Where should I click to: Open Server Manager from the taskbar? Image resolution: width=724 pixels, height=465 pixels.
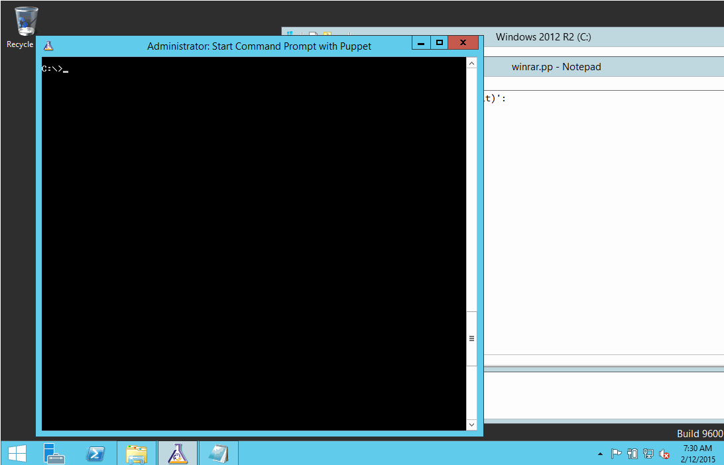(54, 453)
